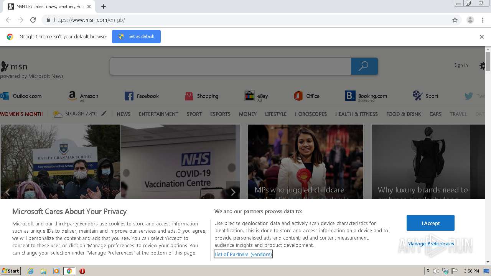Open the Chrome profile avatar

coord(470,20)
